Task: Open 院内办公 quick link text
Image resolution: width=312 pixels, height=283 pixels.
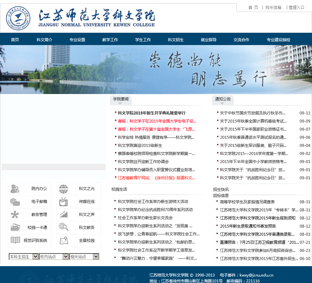Action: tap(39, 189)
